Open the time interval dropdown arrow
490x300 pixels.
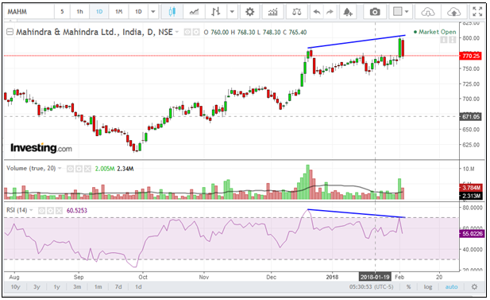pyautogui.click(x=153, y=12)
